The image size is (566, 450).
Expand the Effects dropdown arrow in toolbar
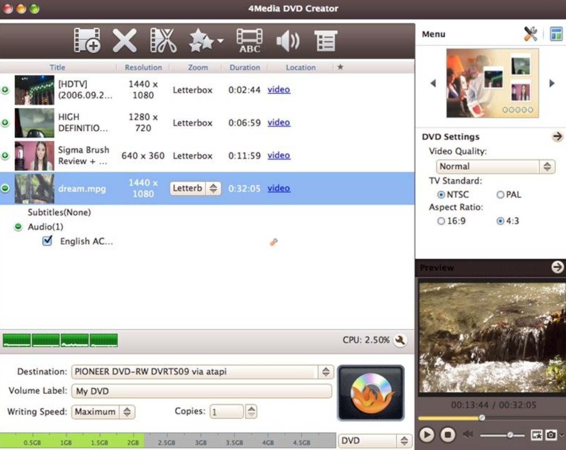click(220, 40)
